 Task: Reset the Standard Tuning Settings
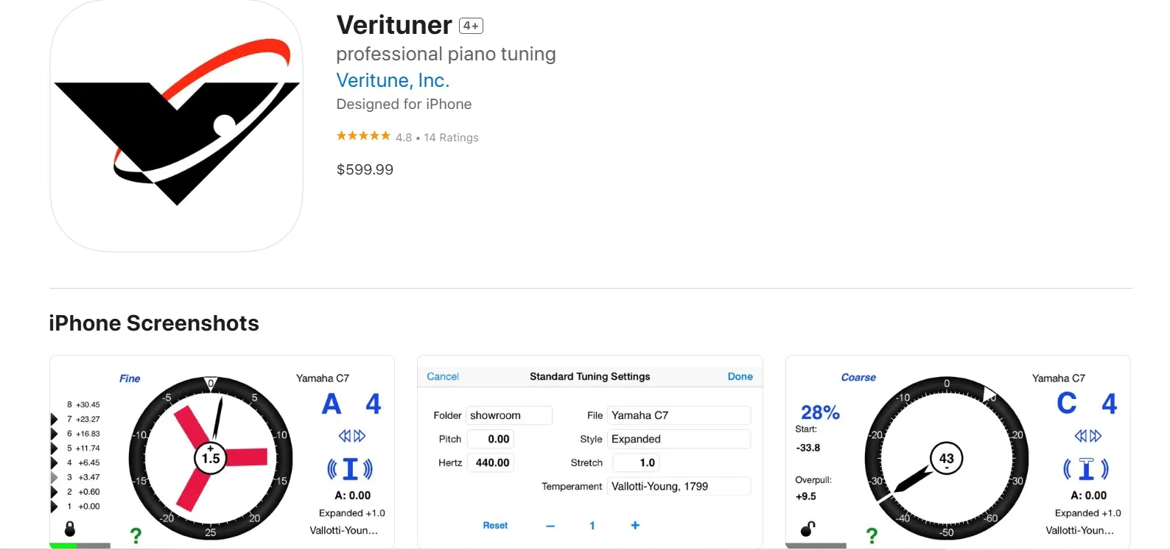[x=495, y=525]
